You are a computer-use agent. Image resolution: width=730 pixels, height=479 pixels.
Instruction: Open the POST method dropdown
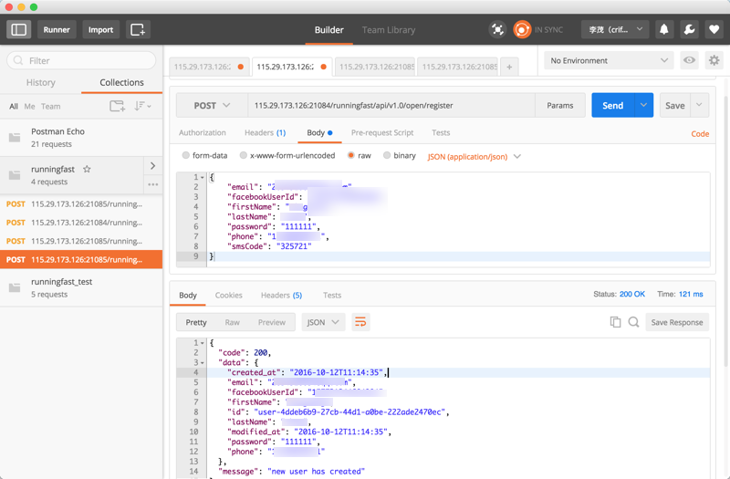pyautogui.click(x=211, y=105)
